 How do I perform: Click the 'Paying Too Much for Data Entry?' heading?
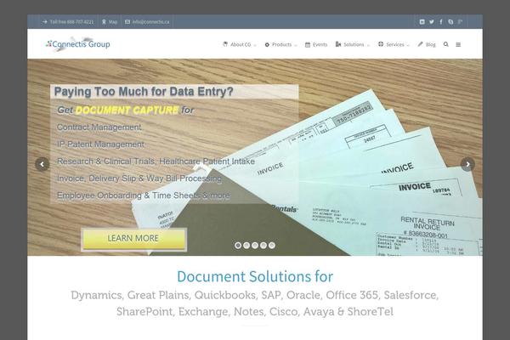pyautogui.click(x=144, y=92)
